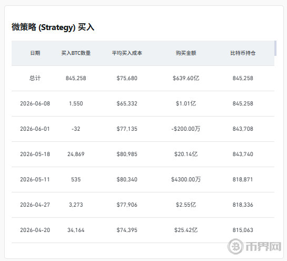Screen dimensions: 287x261
Task: Click the 币界网 bitcoin logo watermark
Action: coord(254,247)
